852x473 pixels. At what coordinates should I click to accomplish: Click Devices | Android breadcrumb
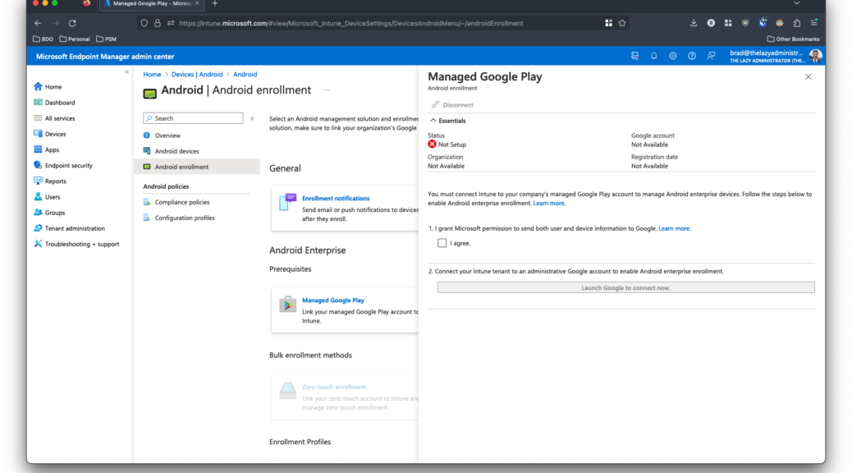click(197, 75)
